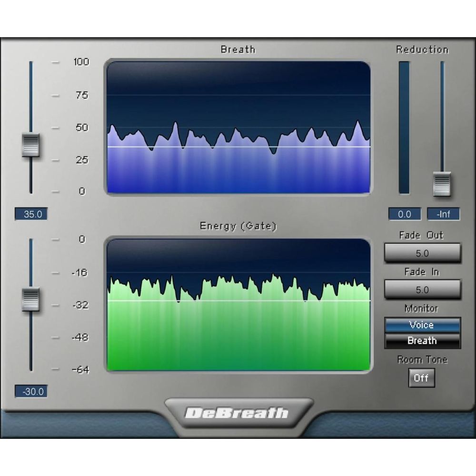Viewport: 476px width, 476px height.
Task: Click the white line in the Energy graph
Action: 238,300
